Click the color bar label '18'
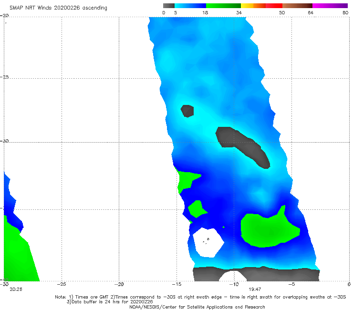The width and height of the screenshot is (353, 310). 205,12
